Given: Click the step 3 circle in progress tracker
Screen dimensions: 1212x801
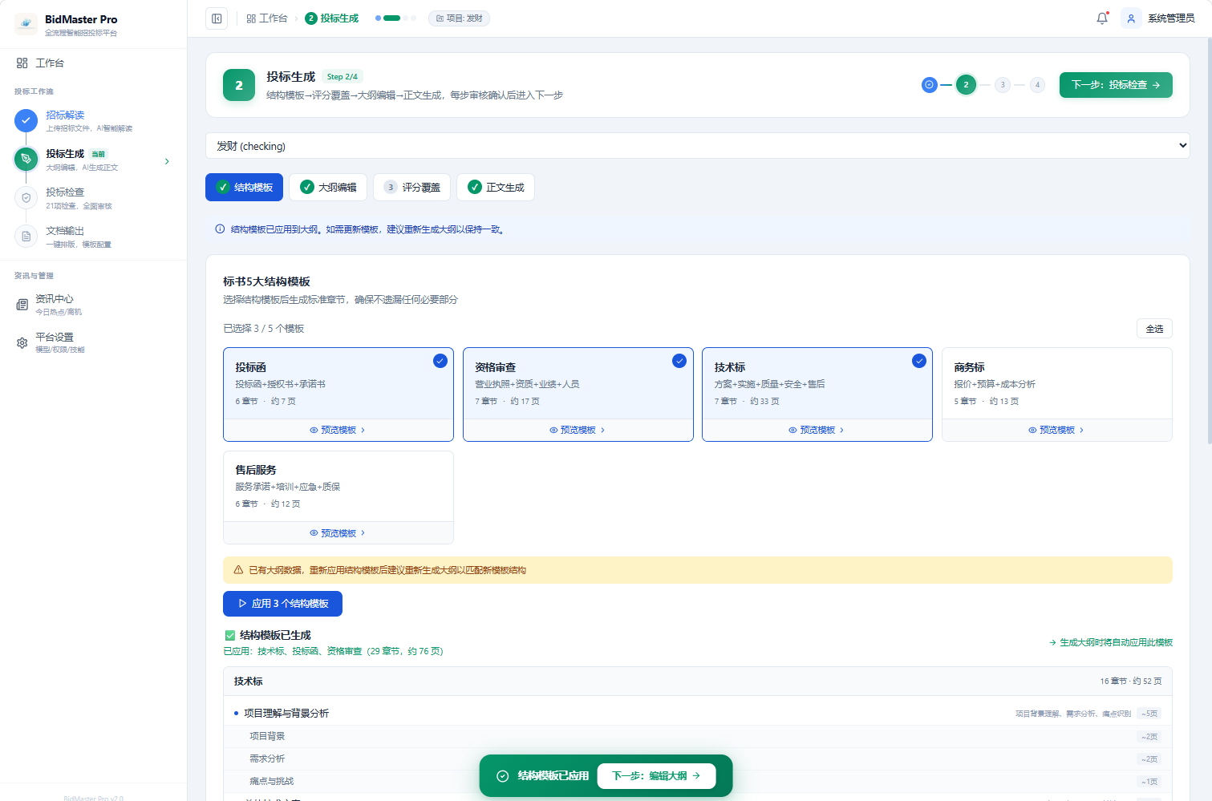Looking at the screenshot, I should coord(1003,84).
